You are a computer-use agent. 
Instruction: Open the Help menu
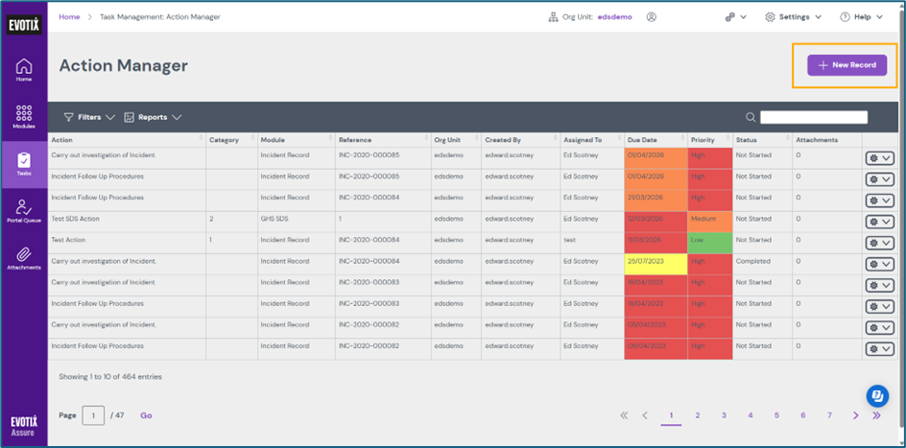pos(862,17)
